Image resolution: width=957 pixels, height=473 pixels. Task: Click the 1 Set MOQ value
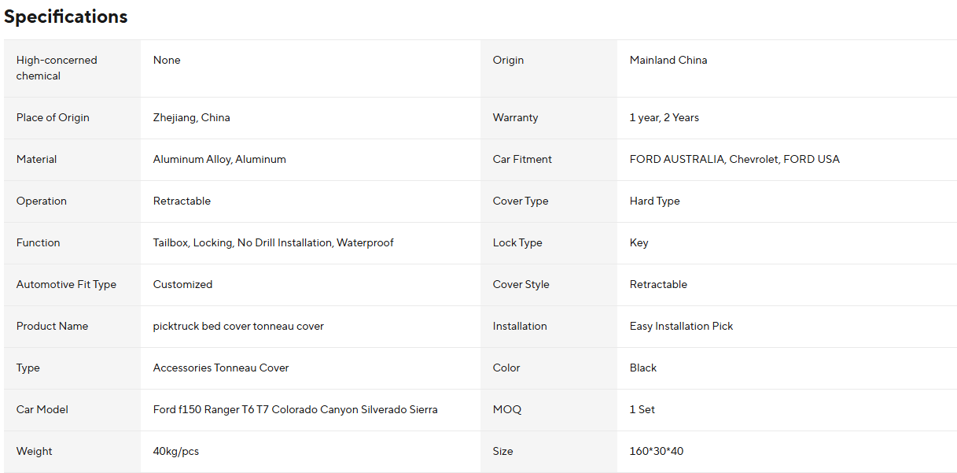click(x=642, y=409)
